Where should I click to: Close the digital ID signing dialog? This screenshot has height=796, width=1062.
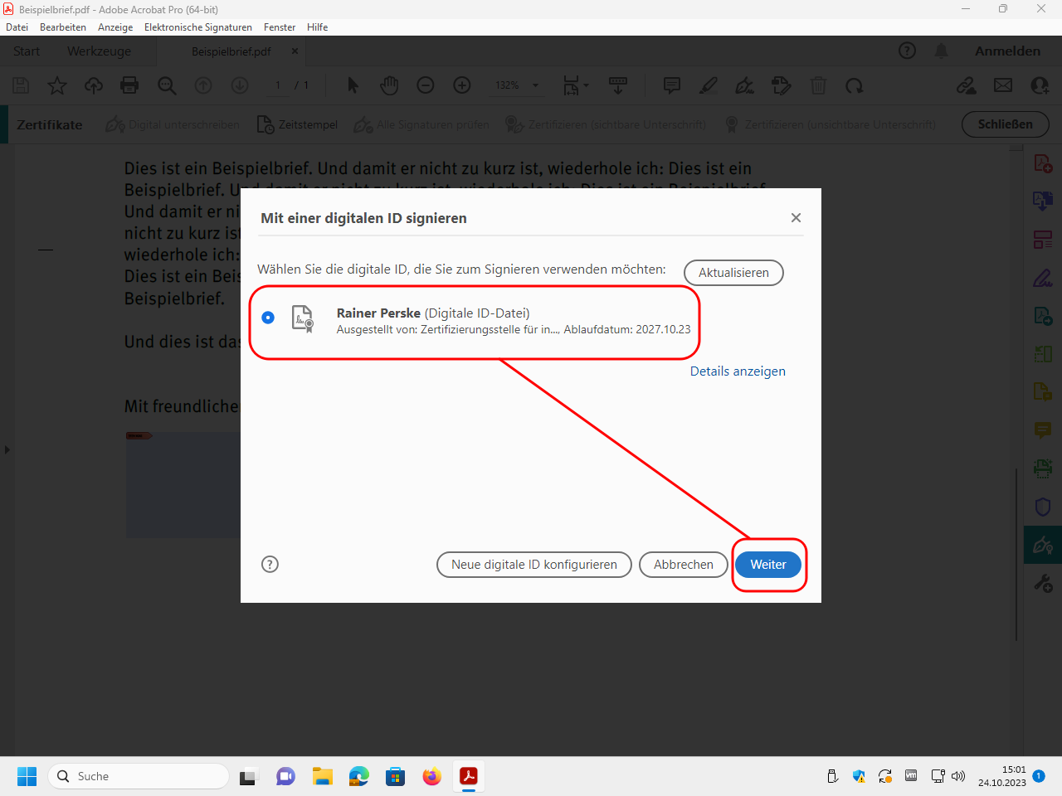click(796, 218)
